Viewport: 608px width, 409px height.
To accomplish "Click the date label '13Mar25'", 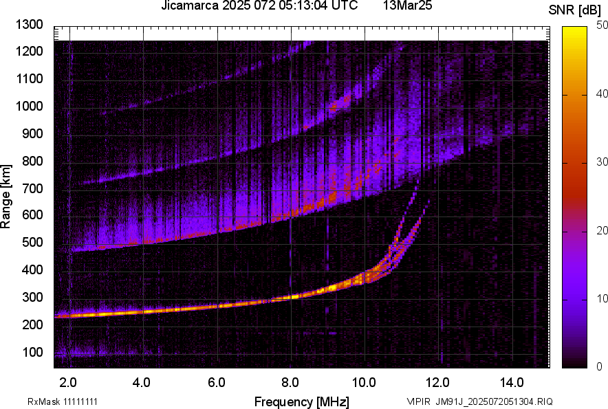I will click(408, 5).
